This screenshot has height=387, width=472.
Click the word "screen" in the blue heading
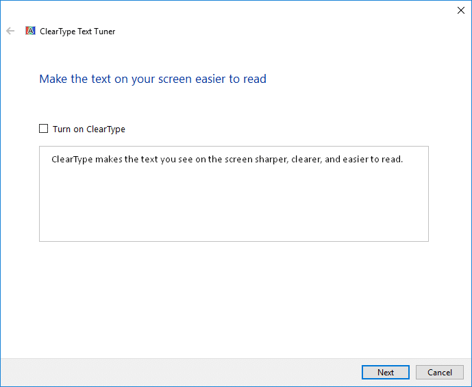pos(175,79)
